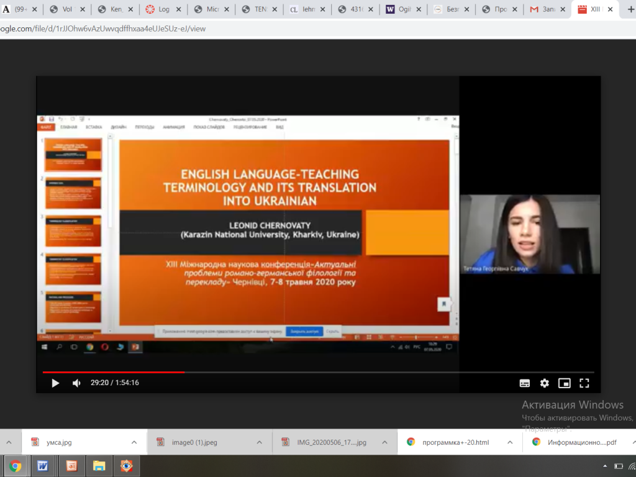Screen dimensions: 636x477
Task: Click the speaker's webcam tile
Action: 530,234
